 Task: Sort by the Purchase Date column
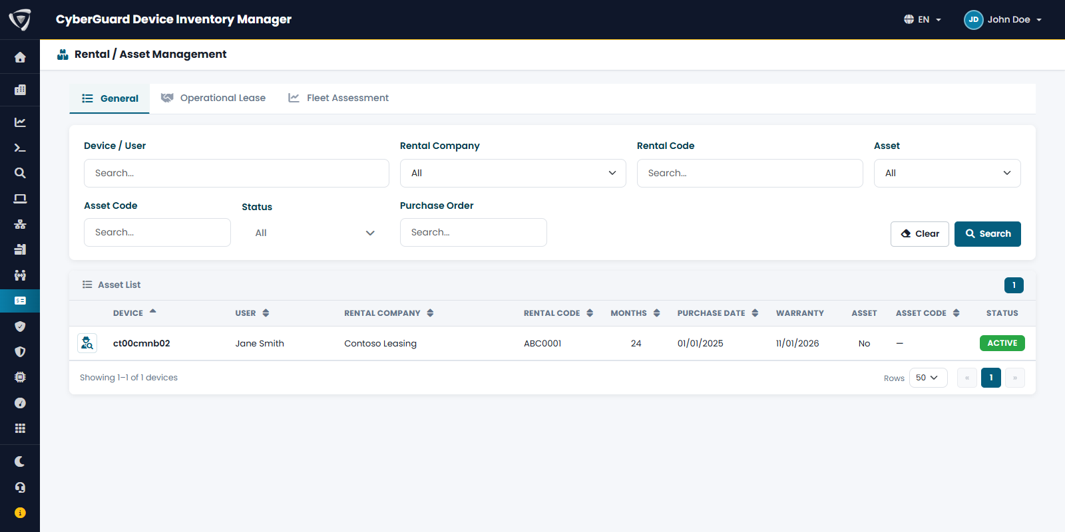click(718, 313)
